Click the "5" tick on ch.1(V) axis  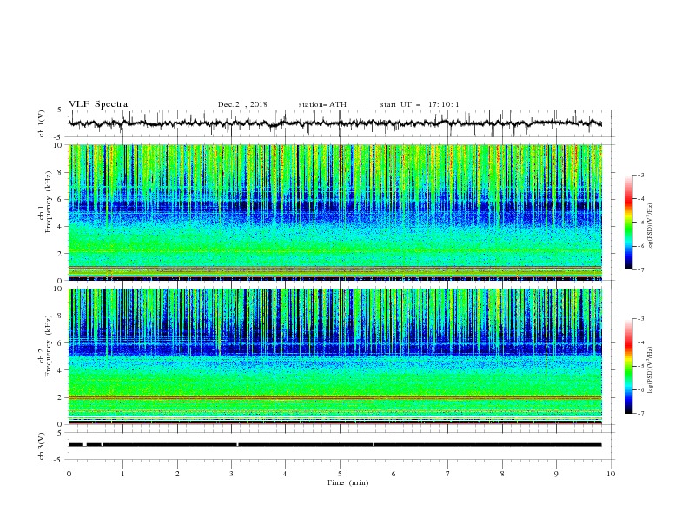point(61,110)
